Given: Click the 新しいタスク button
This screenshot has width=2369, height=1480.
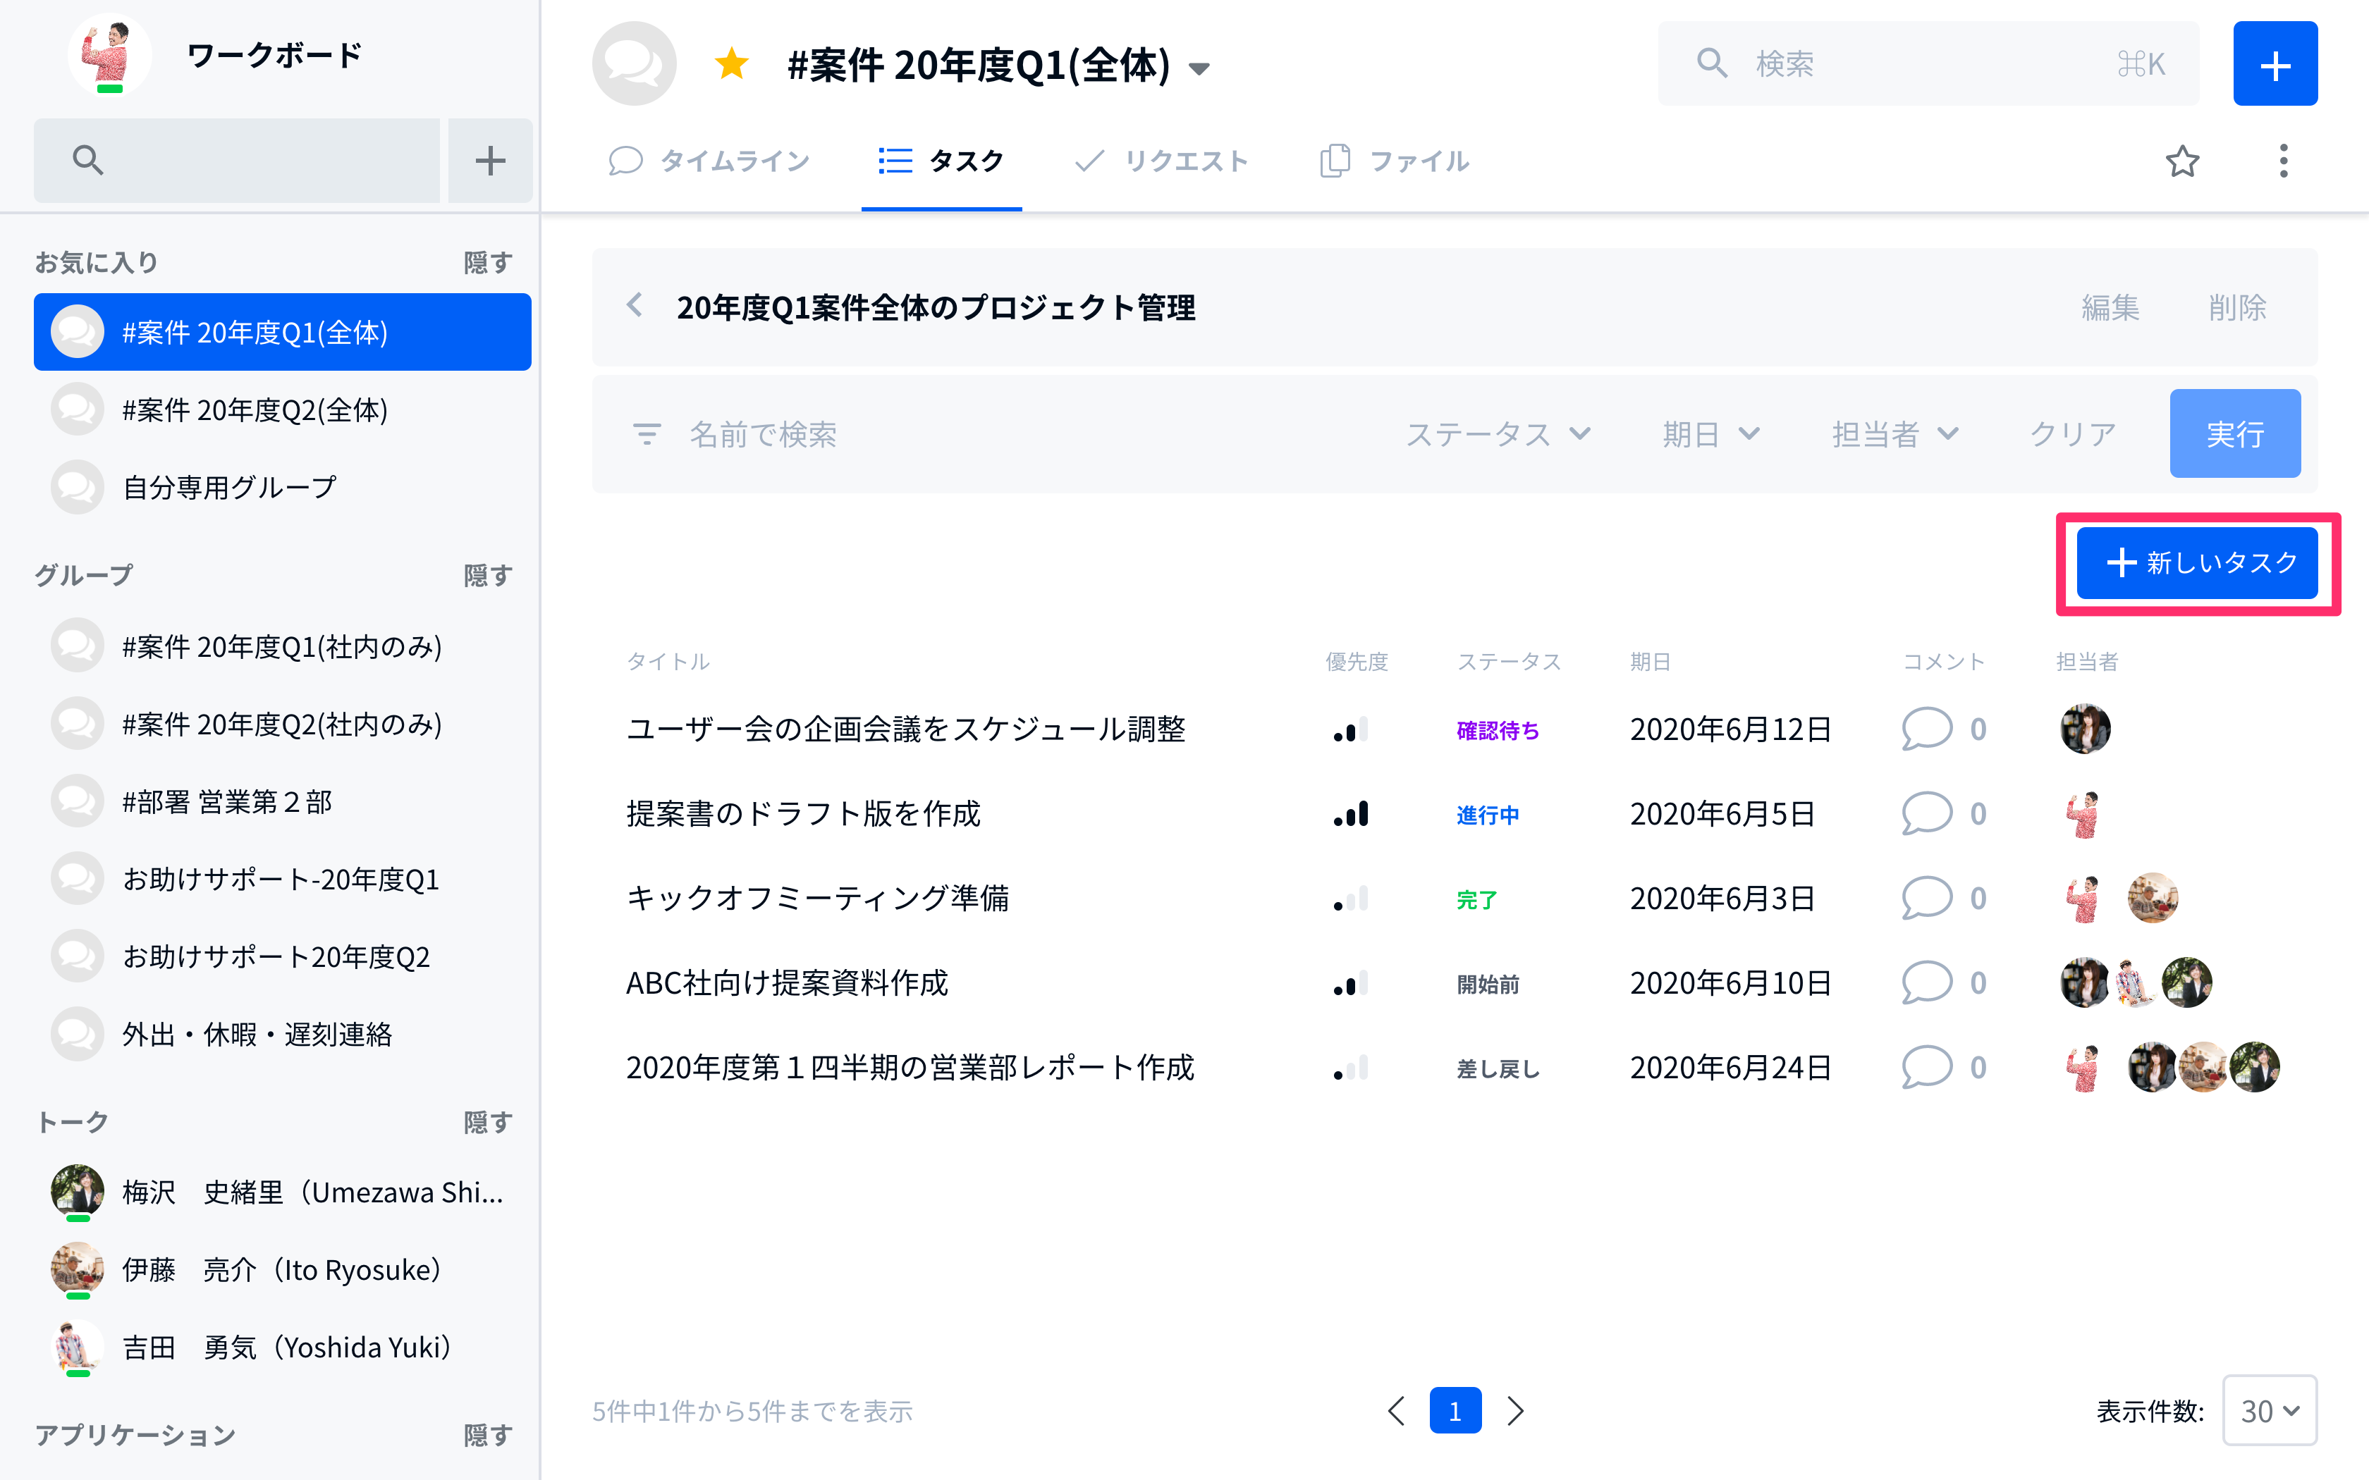Looking at the screenshot, I should click(2197, 563).
